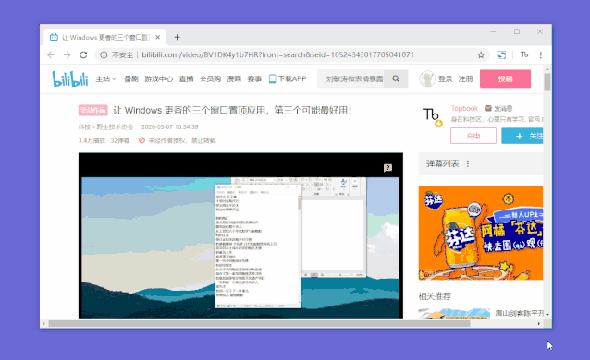Screen dimensions: 590x360
Task: Click the pink 投稿 upload button
Action: click(505, 78)
